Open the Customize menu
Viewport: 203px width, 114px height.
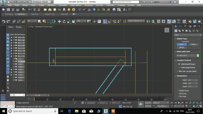click(x=110, y=5)
